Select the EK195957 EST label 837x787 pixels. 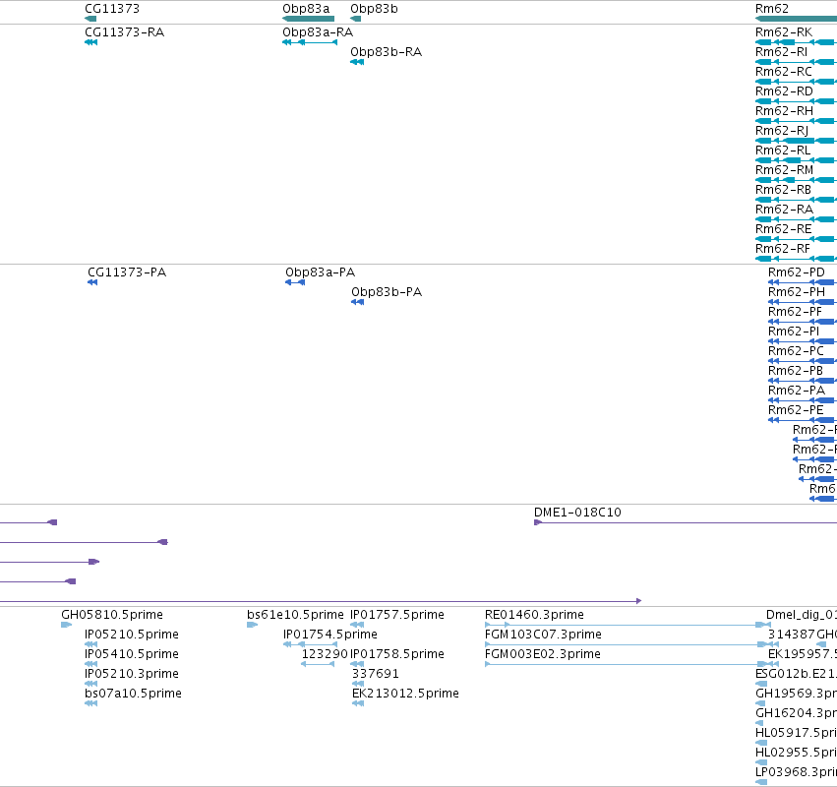click(803, 654)
